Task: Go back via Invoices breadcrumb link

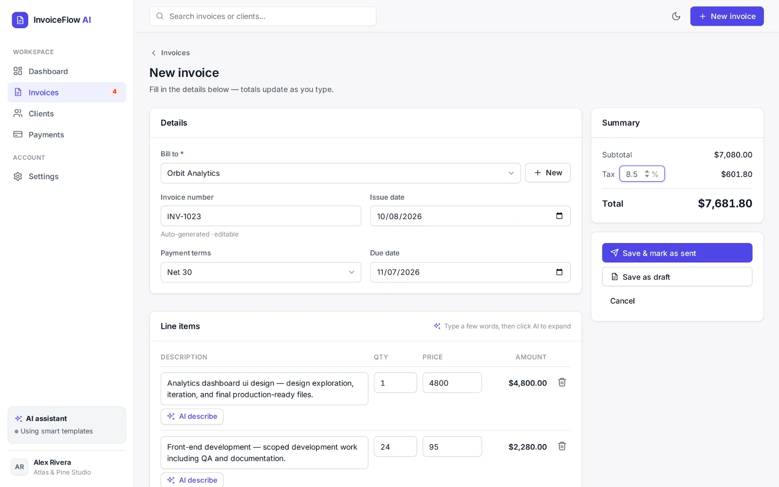Action: (170, 53)
